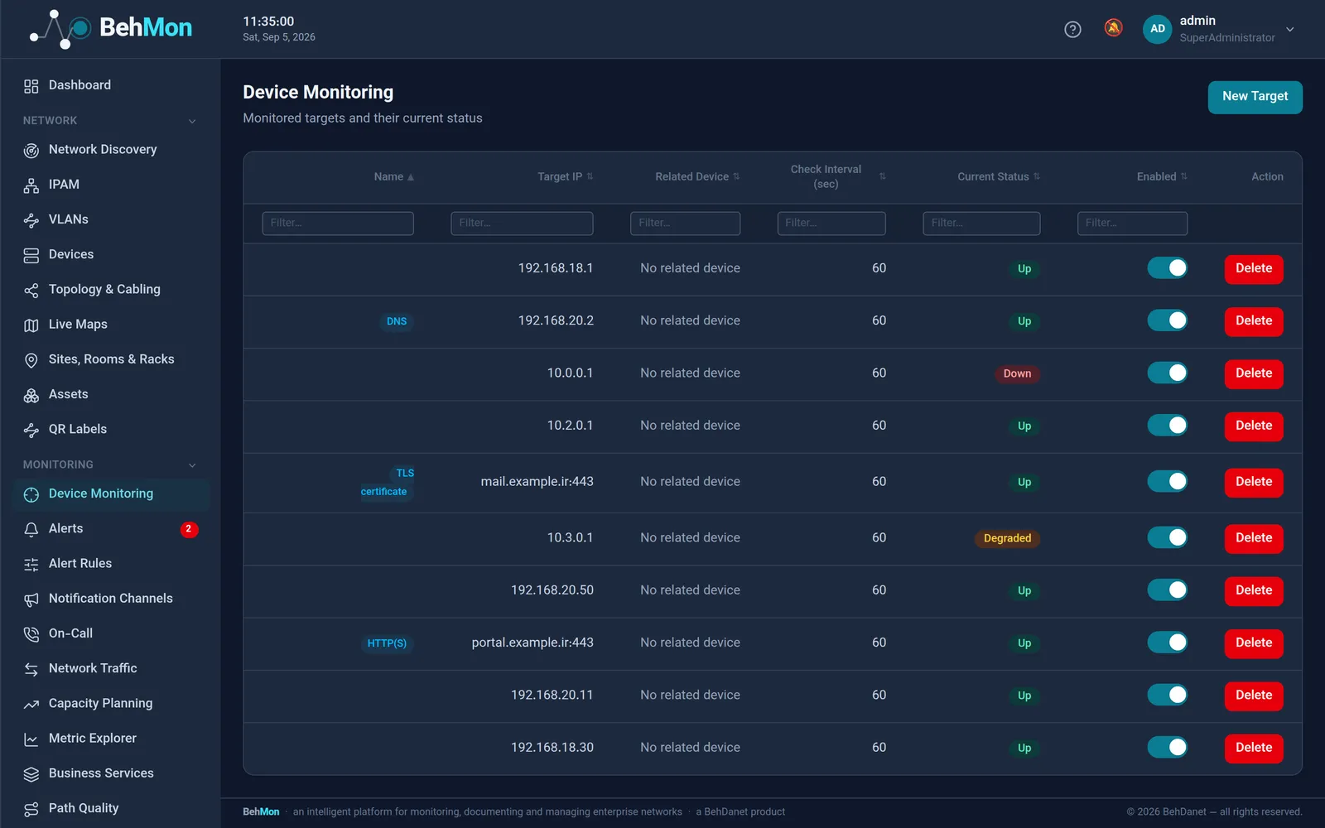Viewport: 1325px width, 828px height.
Task: Click the Dashboard grid icon
Action: 31,86
